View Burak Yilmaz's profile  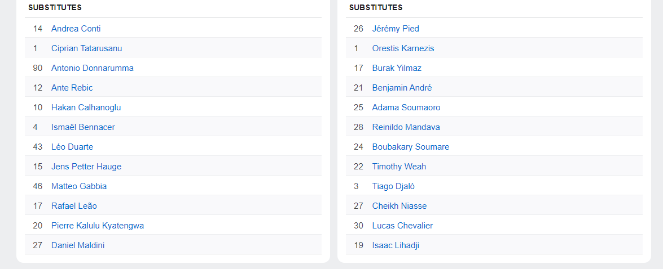tap(397, 68)
